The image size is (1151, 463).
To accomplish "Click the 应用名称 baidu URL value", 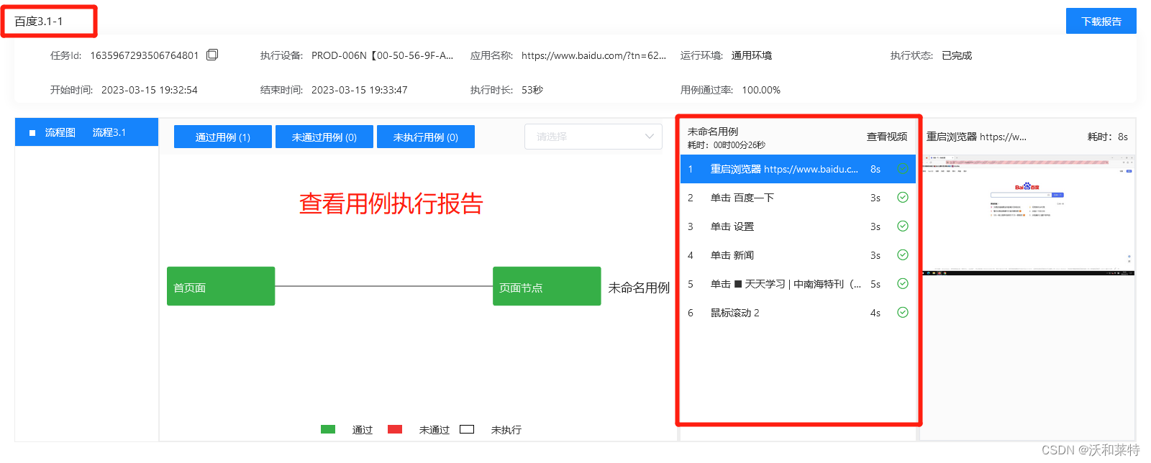I will pos(593,55).
